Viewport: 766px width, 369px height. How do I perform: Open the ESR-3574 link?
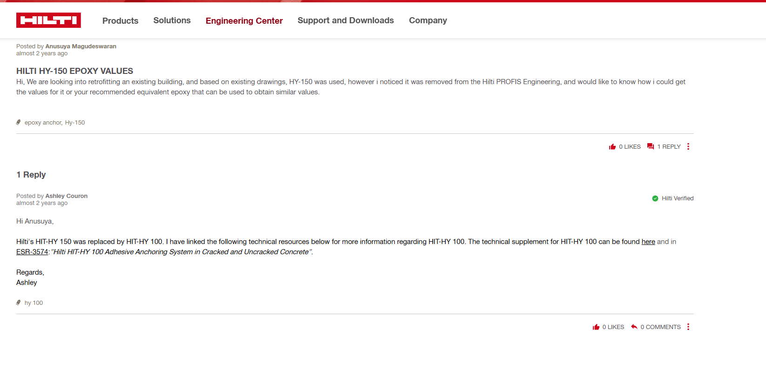[32, 252]
